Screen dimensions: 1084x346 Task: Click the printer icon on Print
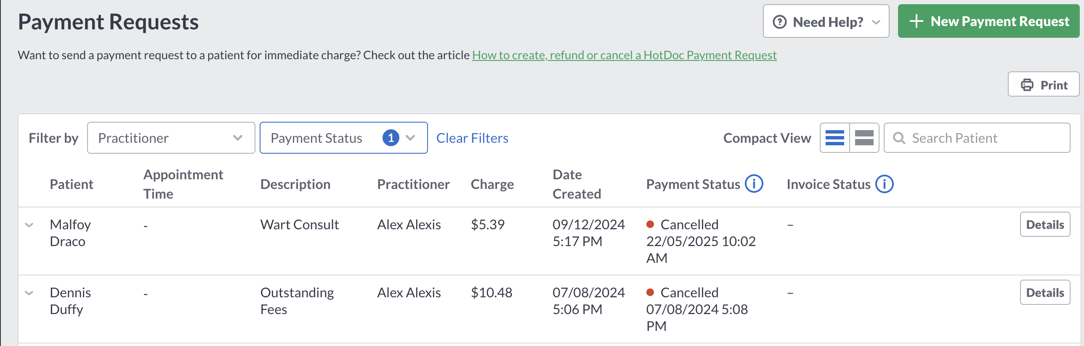[x=1027, y=85]
